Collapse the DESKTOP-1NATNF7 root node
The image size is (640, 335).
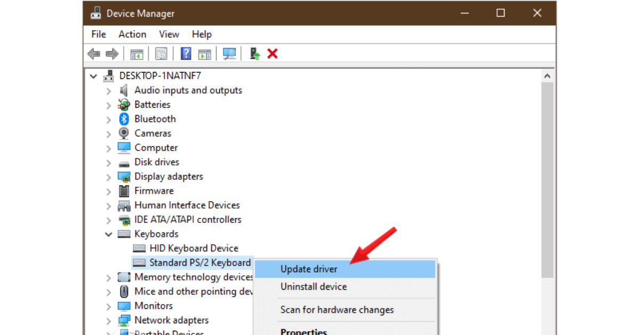94,76
